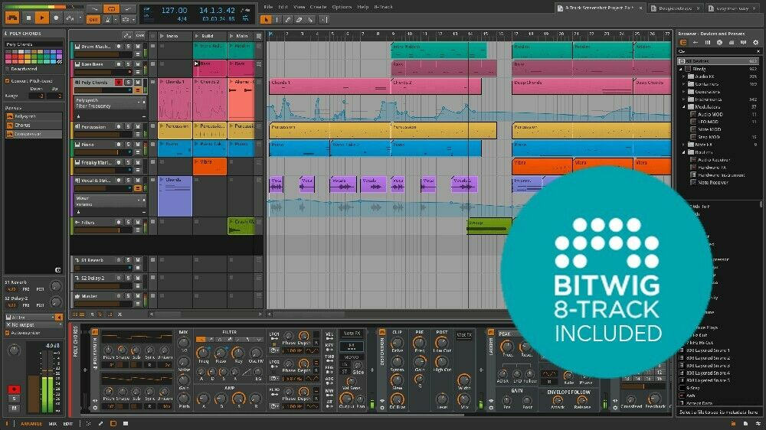Enable the Deactivated checkbox
Image resolution: width=766 pixels, height=430 pixels.
tap(8, 67)
